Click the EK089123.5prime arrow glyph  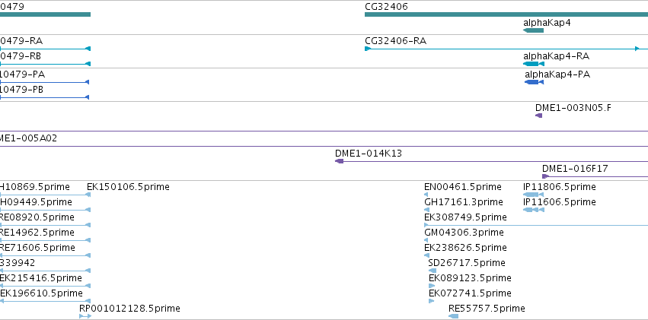coord(432,286)
